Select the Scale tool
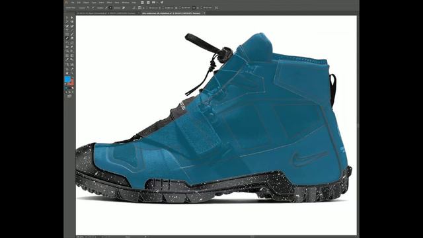Image resolution: width=423 pixels, height=238 pixels. pyautogui.click(x=72, y=42)
